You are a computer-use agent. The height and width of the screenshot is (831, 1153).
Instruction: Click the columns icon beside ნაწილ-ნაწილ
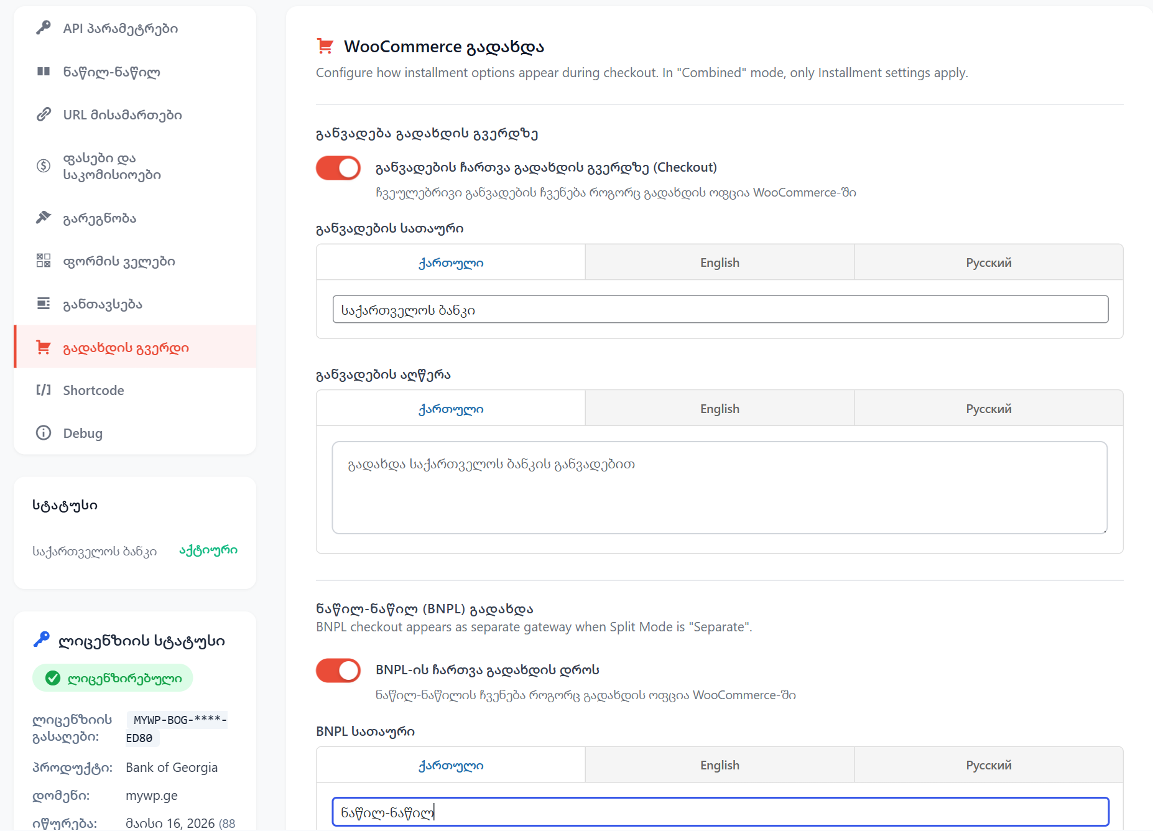click(43, 72)
